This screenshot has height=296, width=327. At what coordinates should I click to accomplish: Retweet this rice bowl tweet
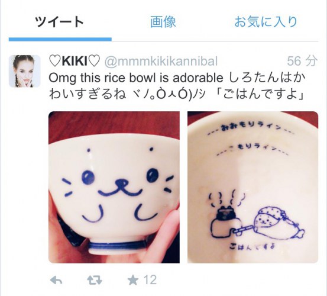click(95, 280)
